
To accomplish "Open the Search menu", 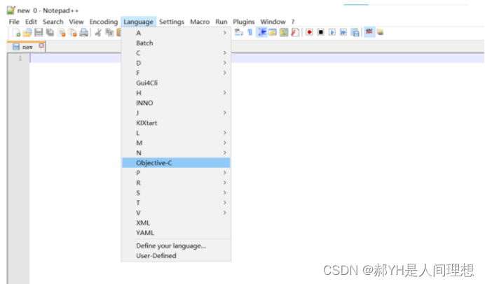I will click(x=53, y=22).
